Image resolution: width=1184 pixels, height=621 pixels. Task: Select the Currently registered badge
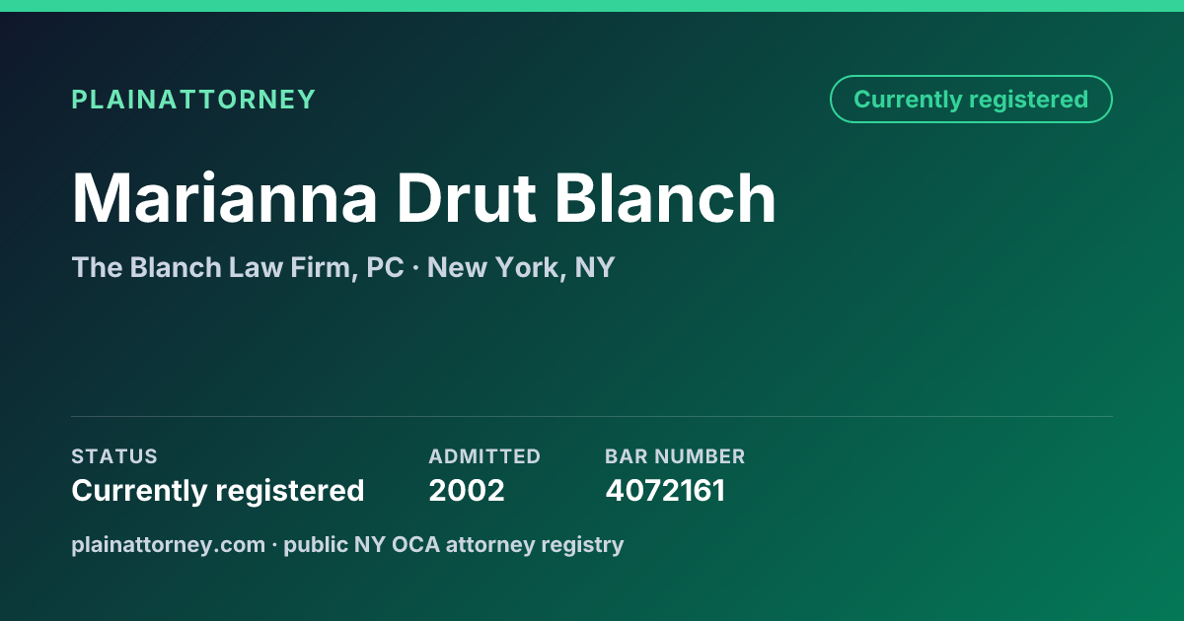(x=971, y=100)
